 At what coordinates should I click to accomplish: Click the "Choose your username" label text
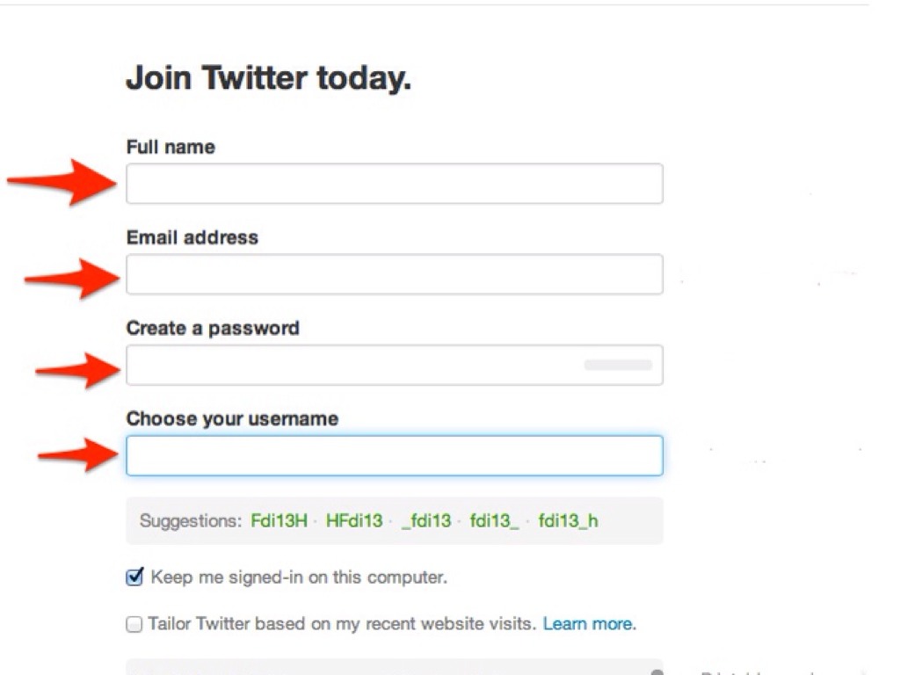pos(232,418)
